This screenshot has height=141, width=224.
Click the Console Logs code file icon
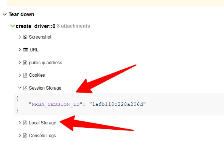click(25, 136)
